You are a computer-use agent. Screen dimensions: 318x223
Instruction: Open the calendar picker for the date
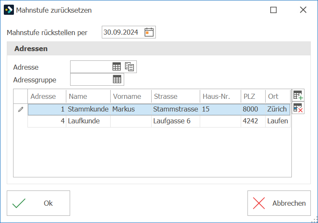(149, 32)
